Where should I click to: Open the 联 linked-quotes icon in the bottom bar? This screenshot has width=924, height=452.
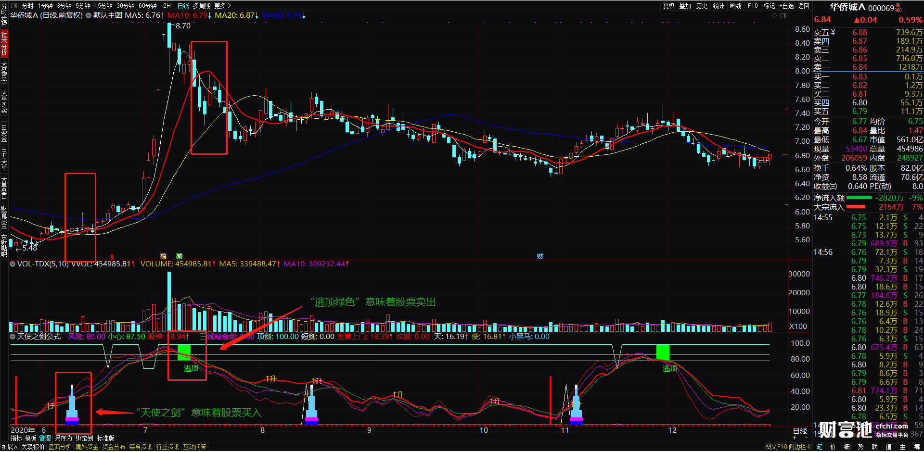875,447
